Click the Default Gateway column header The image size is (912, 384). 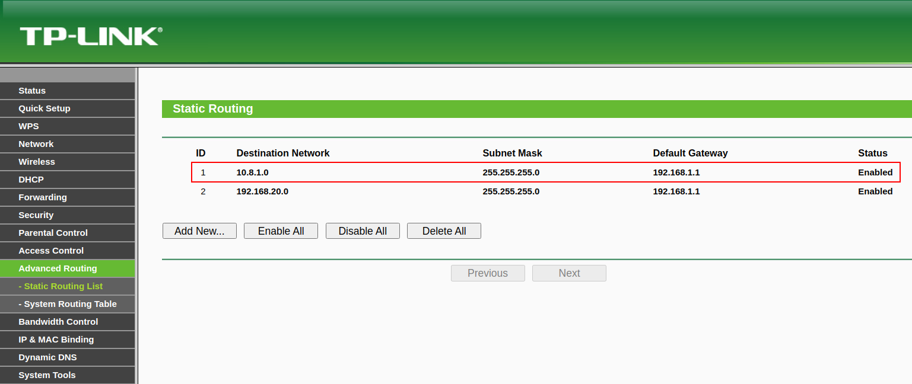[x=690, y=153]
